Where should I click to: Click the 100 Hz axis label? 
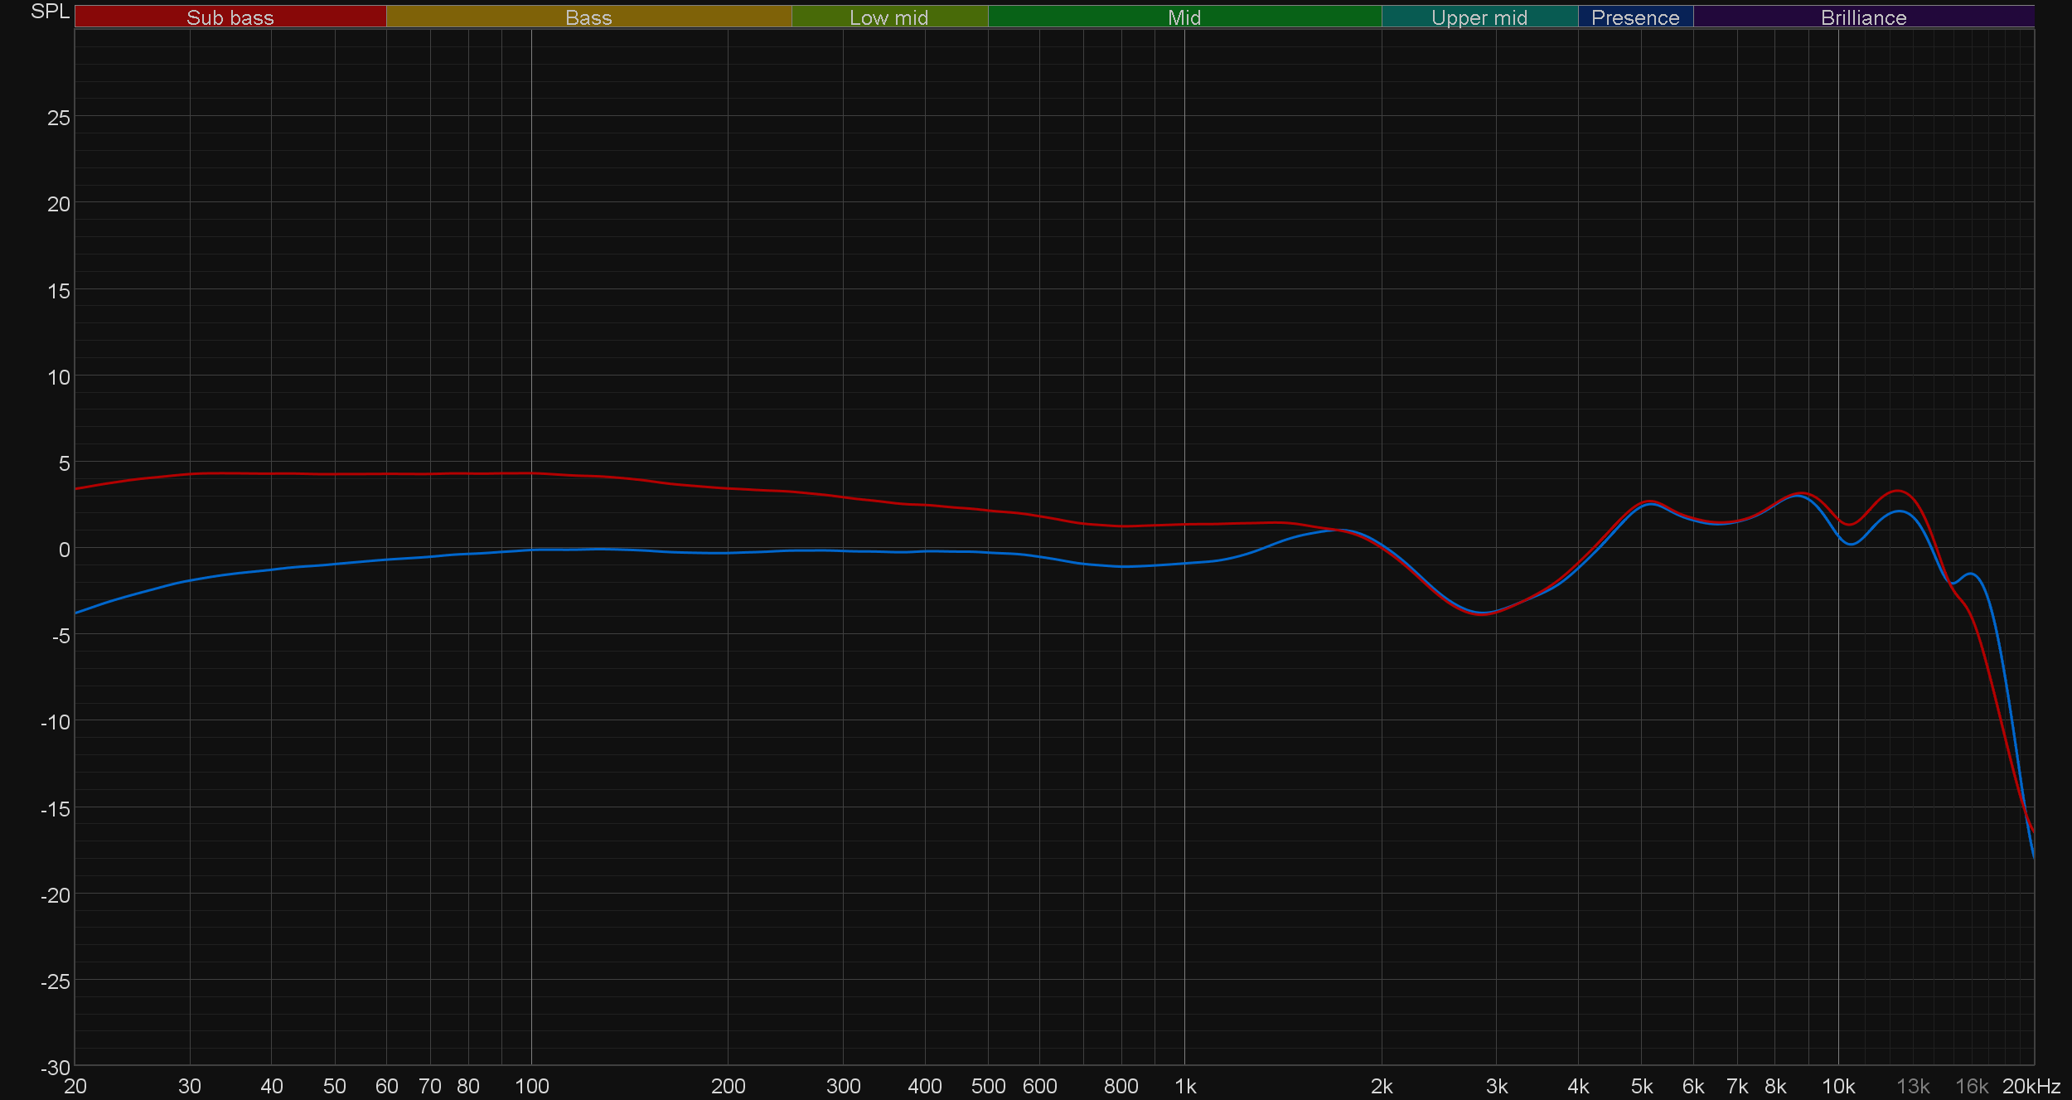531,1086
